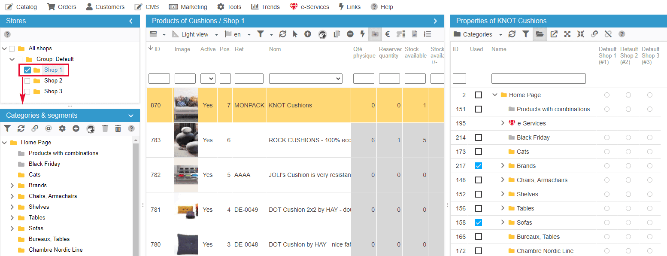The width and height of the screenshot is (667, 256).
Task: Open the Marketing menu
Action: pos(188,7)
